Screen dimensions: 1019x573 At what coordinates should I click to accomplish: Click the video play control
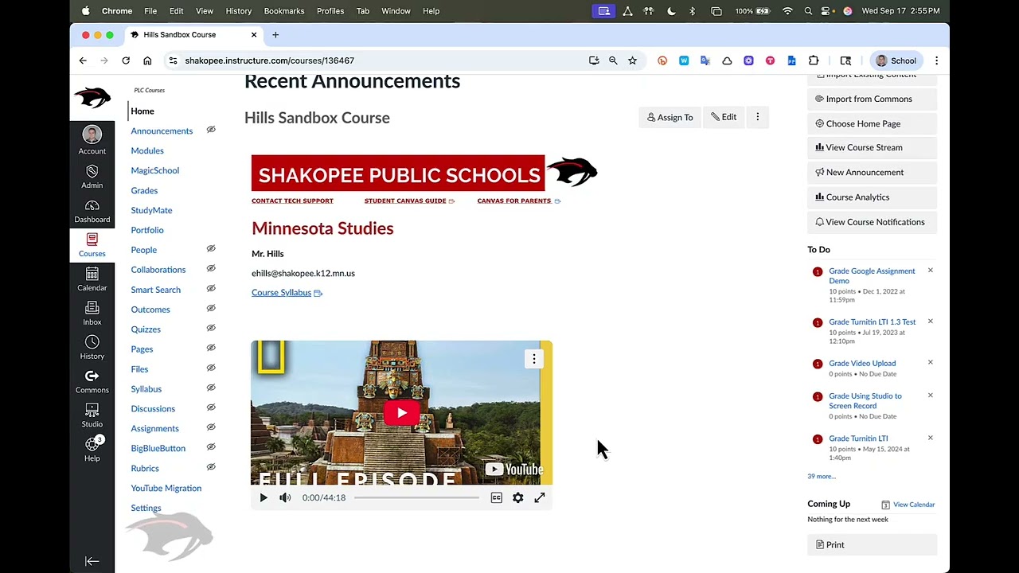tap(264, 497)
